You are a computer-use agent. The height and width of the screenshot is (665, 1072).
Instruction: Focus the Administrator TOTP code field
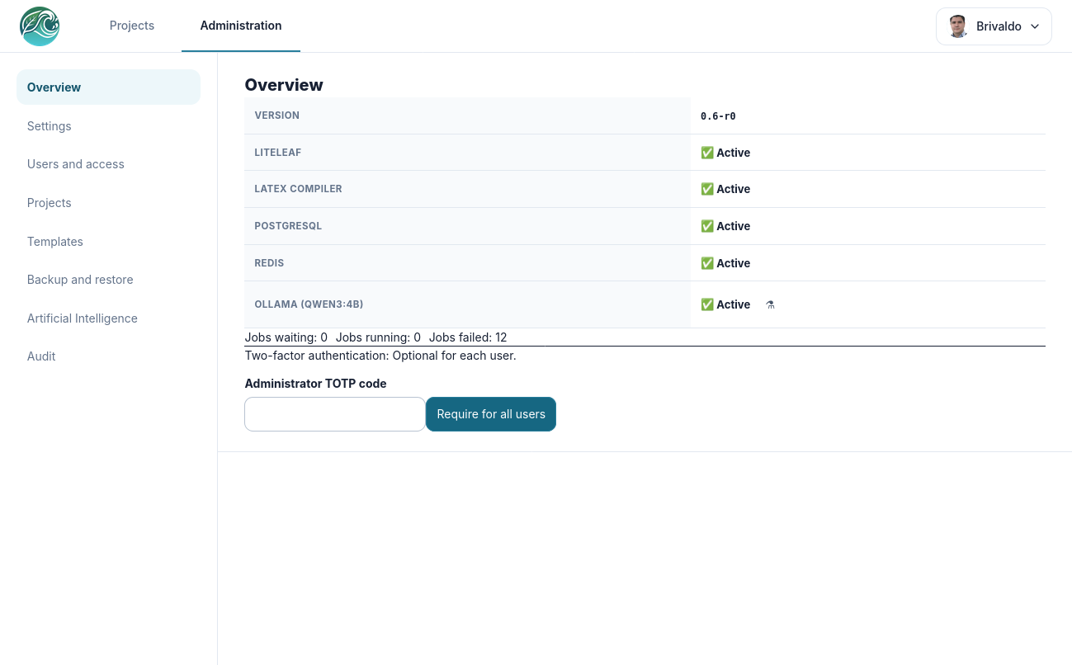pyautogui.click(x=335, y=414)
